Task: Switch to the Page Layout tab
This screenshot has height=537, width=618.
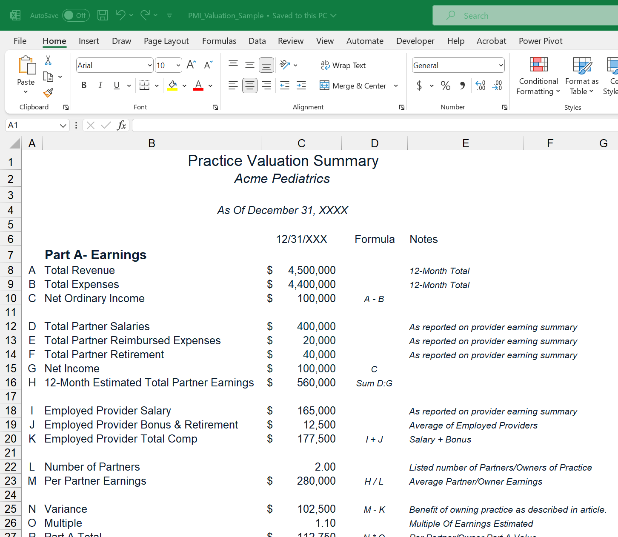Action: [166, 41]
